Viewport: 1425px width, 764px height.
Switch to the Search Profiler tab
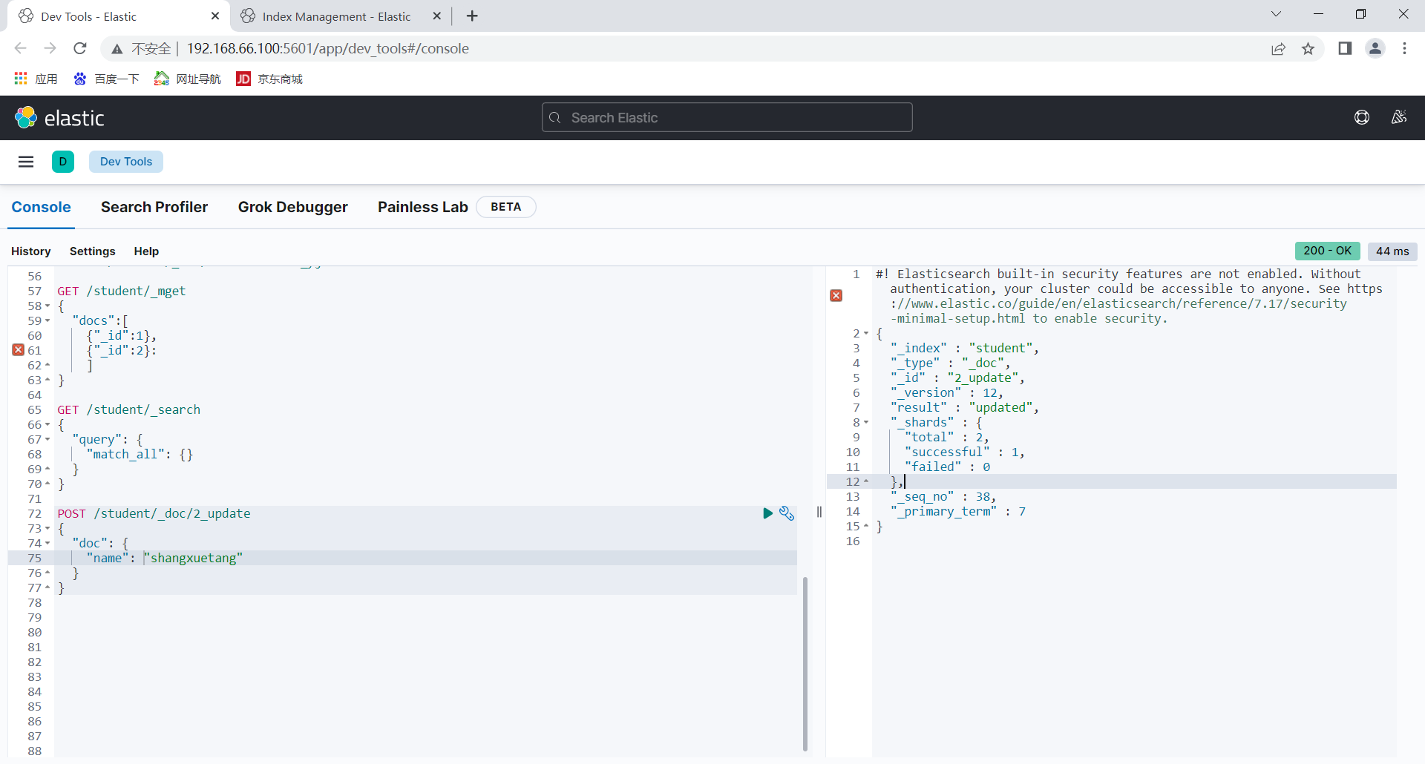pos(154,207)
